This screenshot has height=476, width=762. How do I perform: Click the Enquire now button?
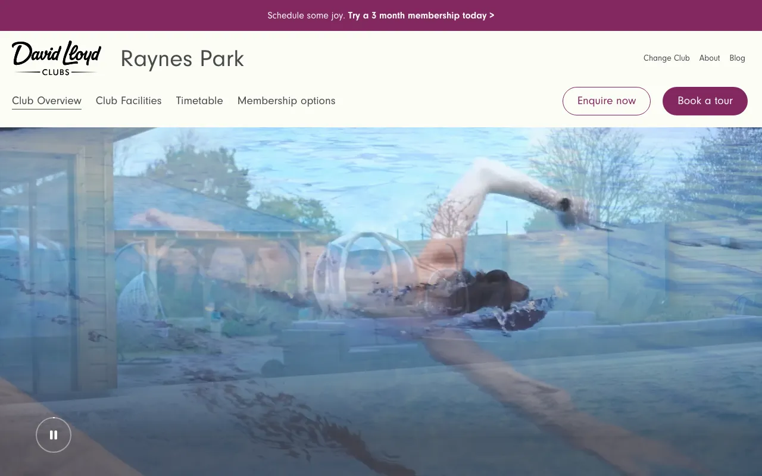(x=607, y=101)
